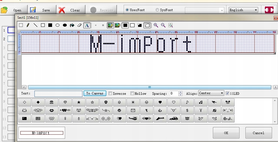
Task: Insert the filled heart symbol
Action: click(x=160, y=102)
